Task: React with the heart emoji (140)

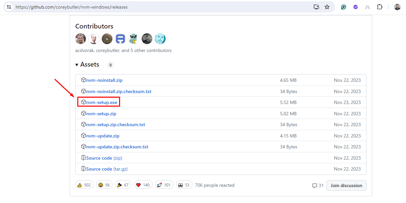Action: (x=143, y=185)
